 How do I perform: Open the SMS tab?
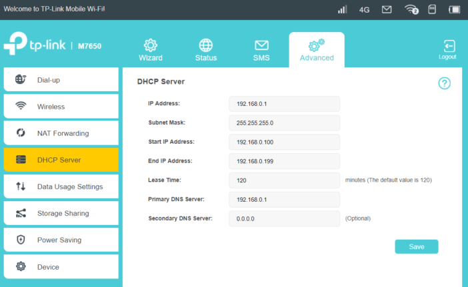pos(261,51)
